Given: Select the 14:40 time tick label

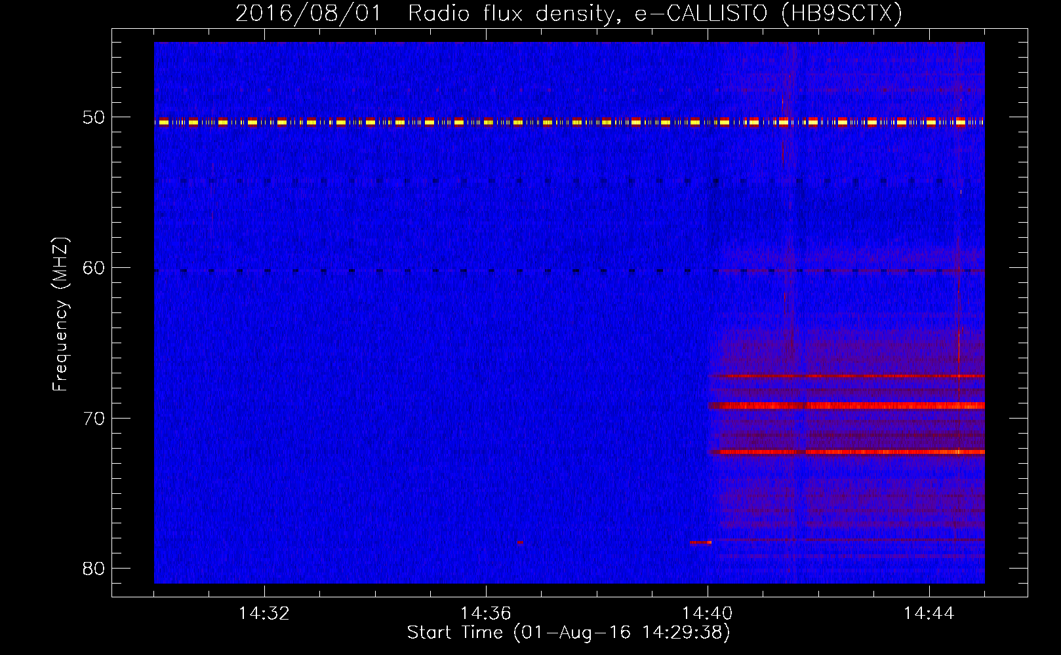Looking at the screenshot, I should coord(708,614).
